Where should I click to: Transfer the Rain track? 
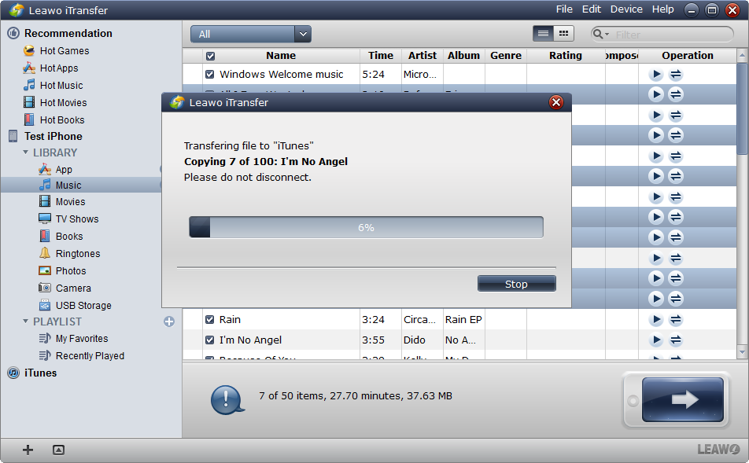click(675, 319)
